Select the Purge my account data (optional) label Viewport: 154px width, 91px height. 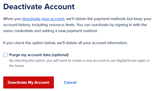pos(39,55)
